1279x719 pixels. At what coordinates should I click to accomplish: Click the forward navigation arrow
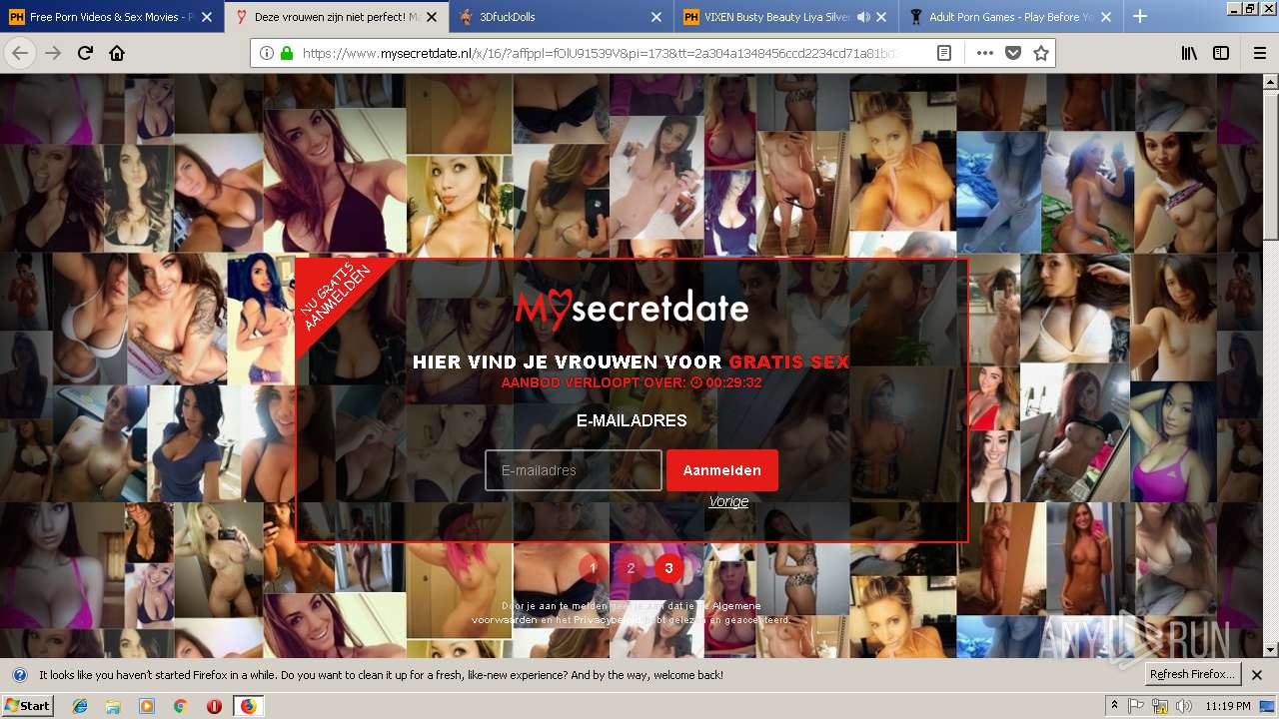(x=53, y=53)
